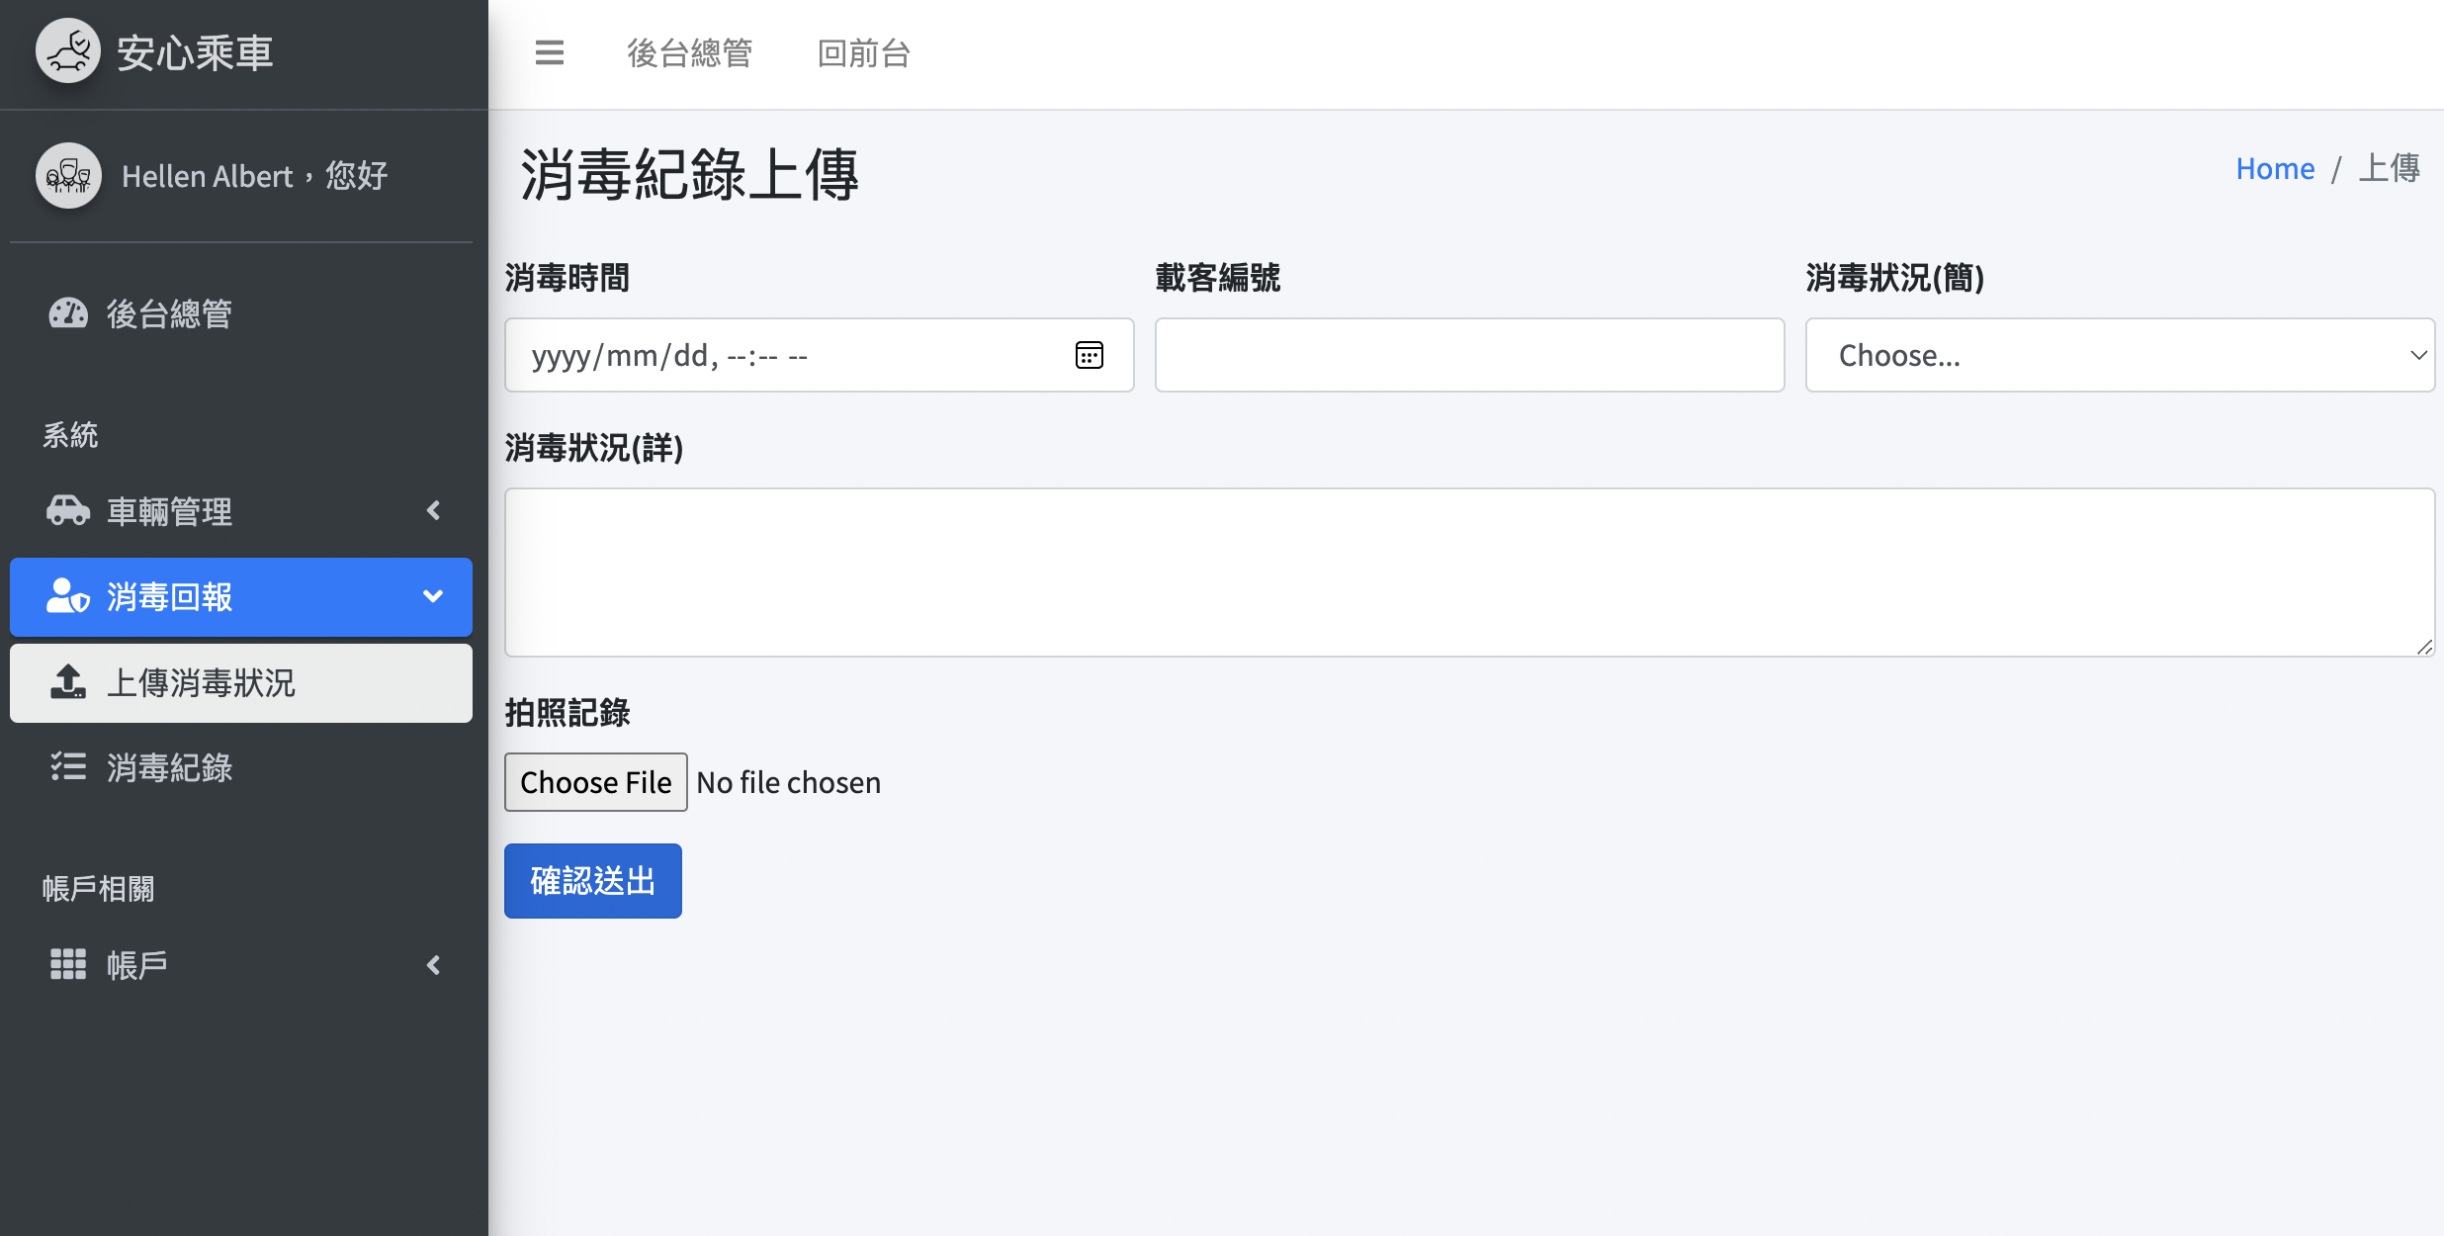Go to 回前台 in top navigation
Viewport: 2444px width, 1236px height.
click(x=863, y=52)
